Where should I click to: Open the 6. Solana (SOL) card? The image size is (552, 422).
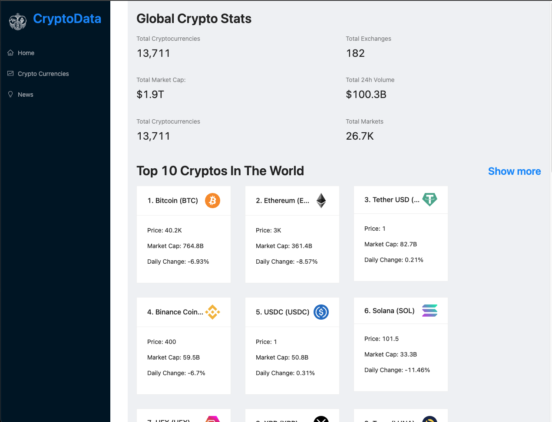tap(401, 344)
